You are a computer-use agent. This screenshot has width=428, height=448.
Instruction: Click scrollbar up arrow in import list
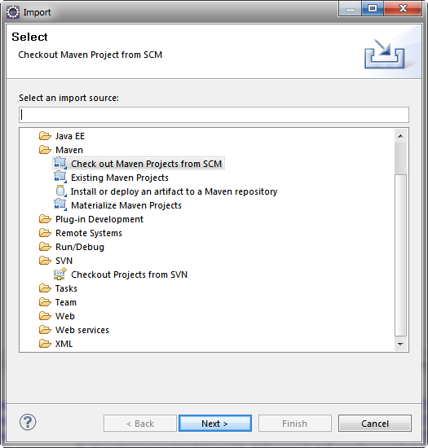(400, 136)
